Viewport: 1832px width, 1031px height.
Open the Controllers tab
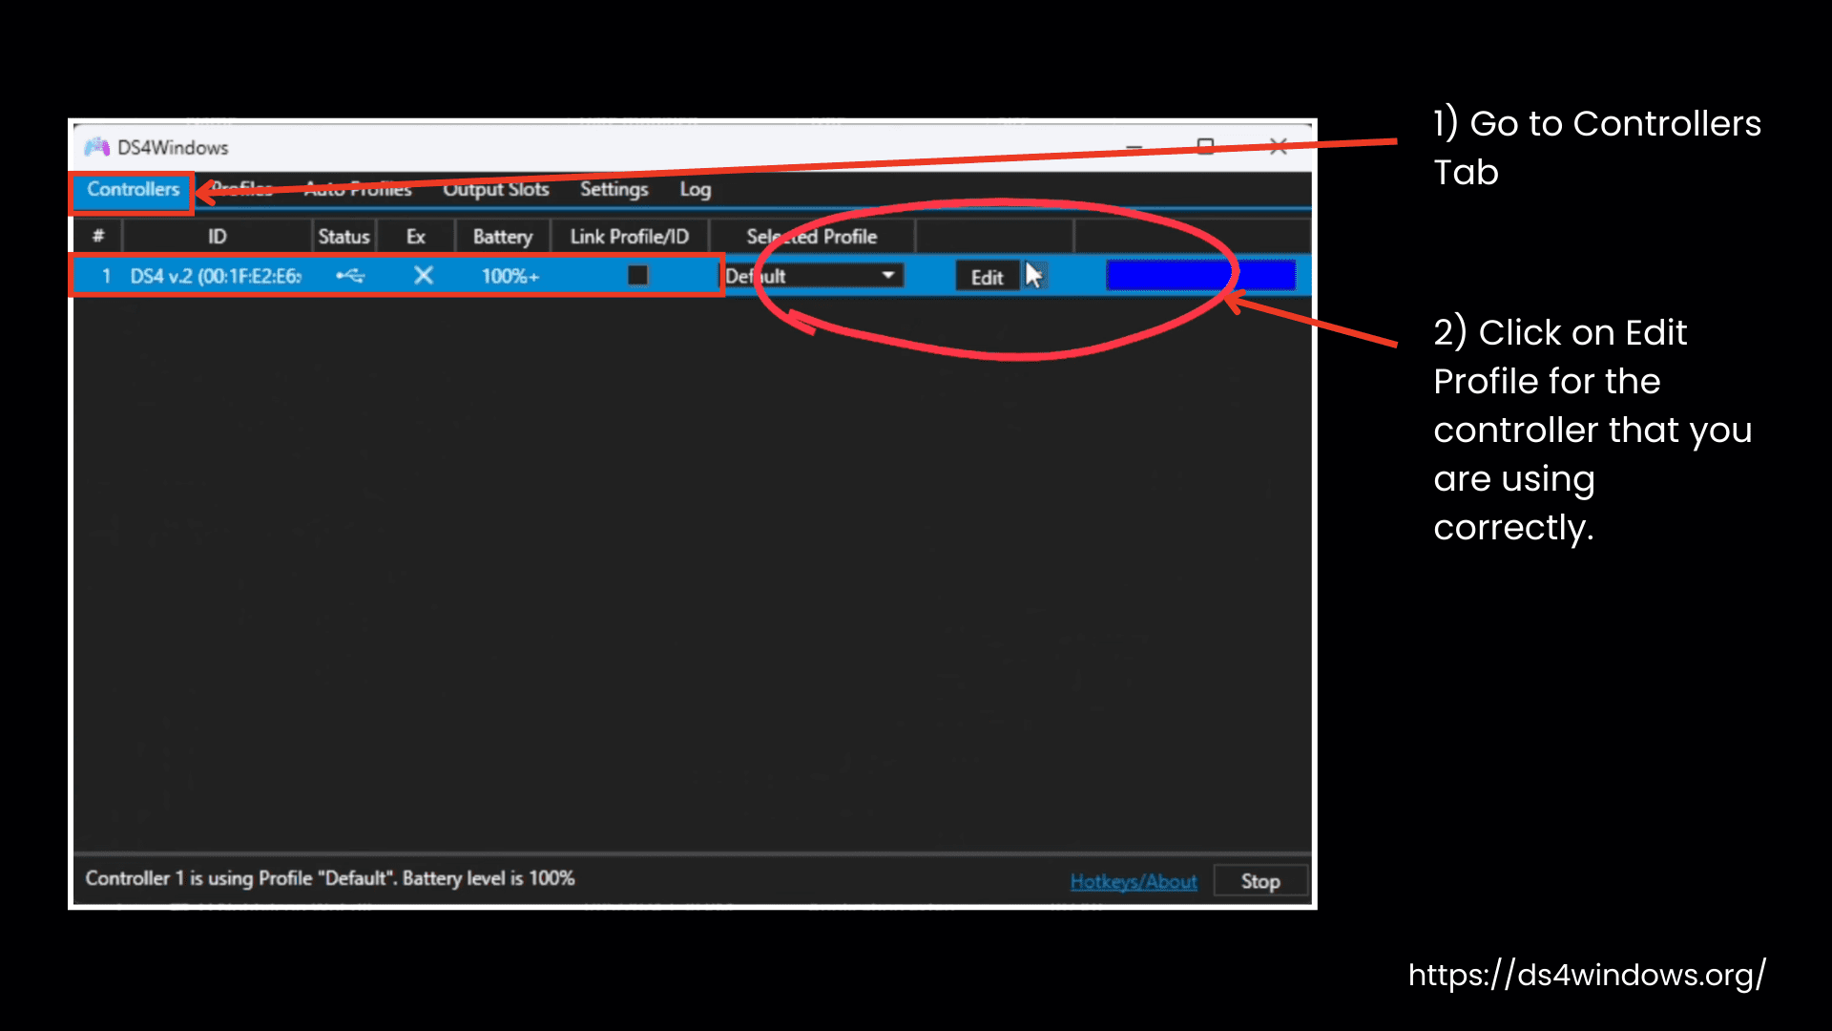(133, 189)
